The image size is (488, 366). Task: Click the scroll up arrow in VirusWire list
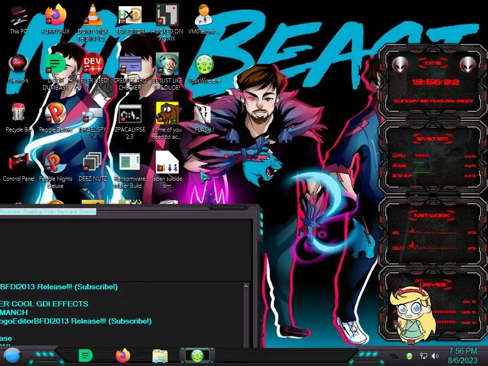[x=246, y=286]
